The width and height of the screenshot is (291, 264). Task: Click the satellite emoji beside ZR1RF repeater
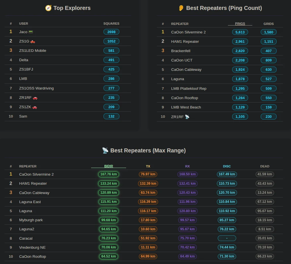tap(187, 117)
